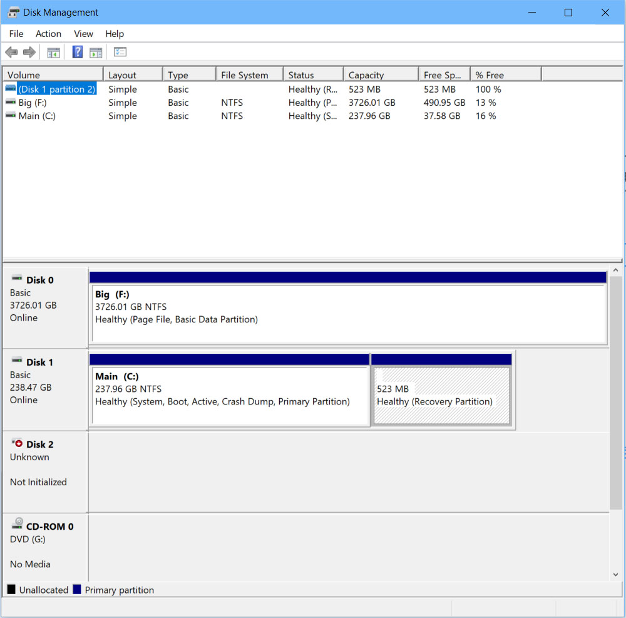
Task: Select the Big (F:) row in volume list
Action: click(33, 103)
